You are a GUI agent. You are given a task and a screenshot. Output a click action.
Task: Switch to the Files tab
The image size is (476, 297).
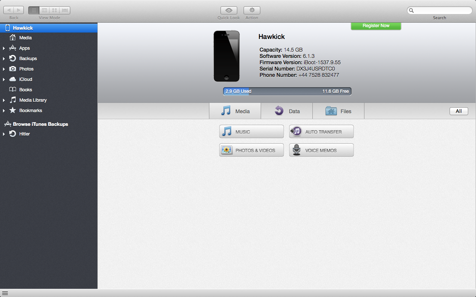[x=338, y=111]
